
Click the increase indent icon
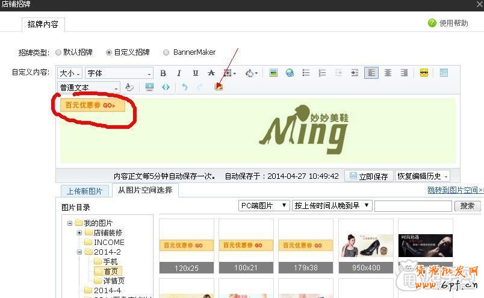[355, 73]
